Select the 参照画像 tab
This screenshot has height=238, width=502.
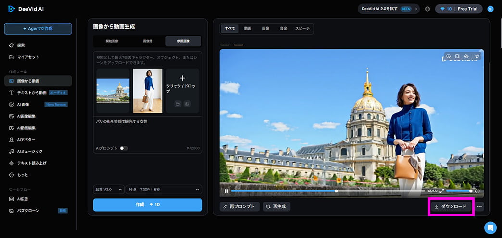[x=184, y=41]
